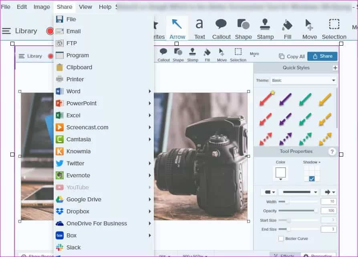Choose the Move tool in the top toolbar
This screenshot has height=257, width=358.
(310, 29)
